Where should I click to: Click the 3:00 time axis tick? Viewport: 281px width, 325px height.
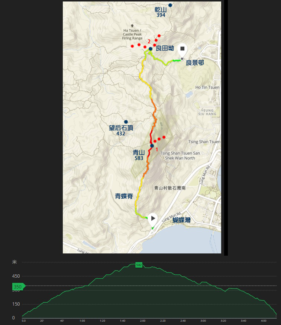point(203,321)
